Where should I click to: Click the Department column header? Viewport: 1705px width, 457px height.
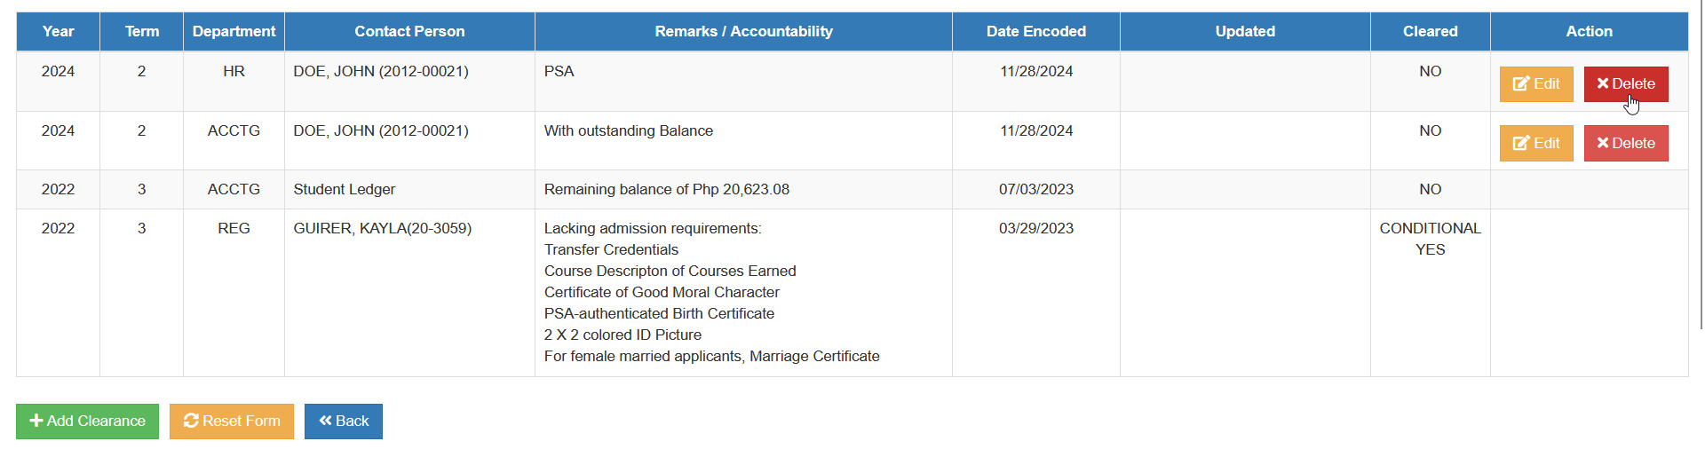(234, 31)
